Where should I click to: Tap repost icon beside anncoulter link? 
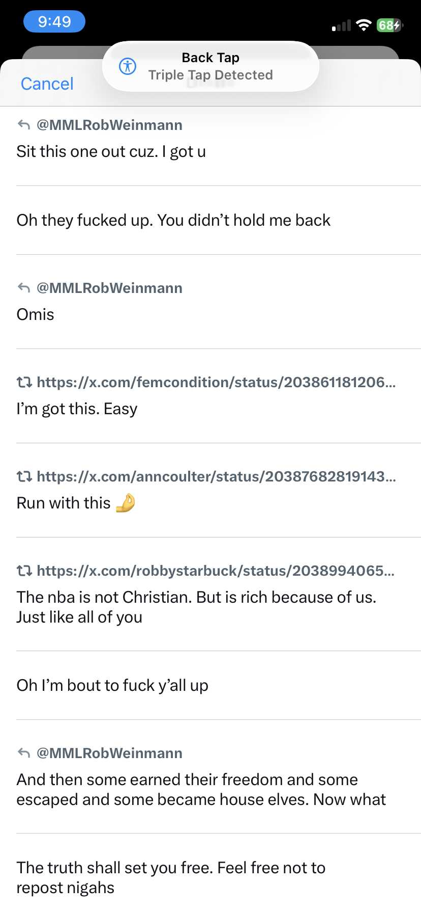(x=24, y=476)
